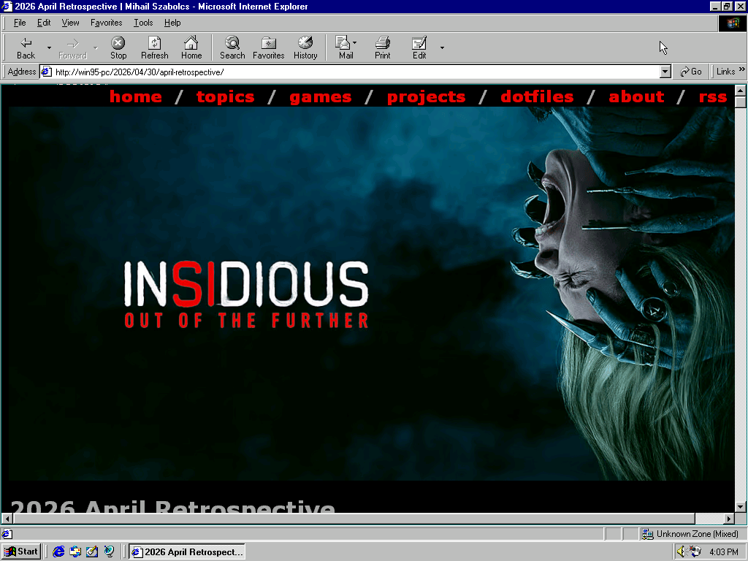Open the Edit menu

[44, 23]
